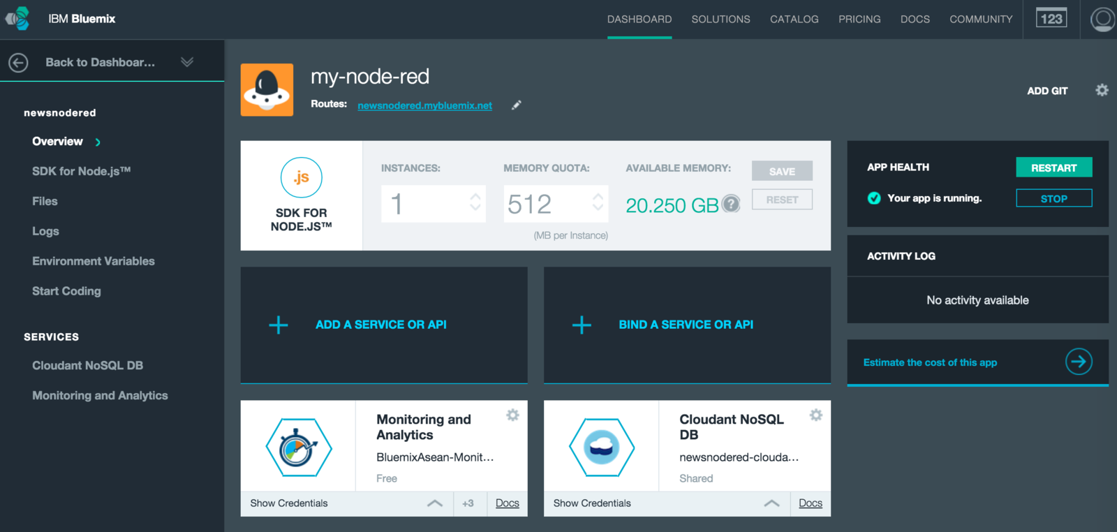The width and height of the screenshot is (1117, 532).
Task: Click the plus icon for Add a Service
Action: coord(279,325)
